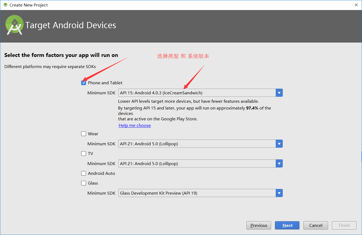The image size is (362, 235).
Task: Select the API 15 Android 4.0.3 combo box
Action: coord(200,93)
